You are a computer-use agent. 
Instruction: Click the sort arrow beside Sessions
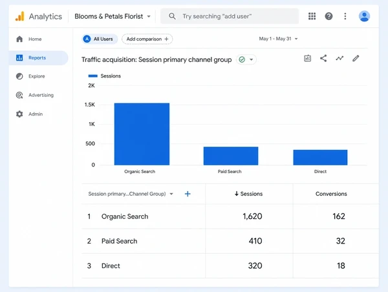[x=237, y=194]
